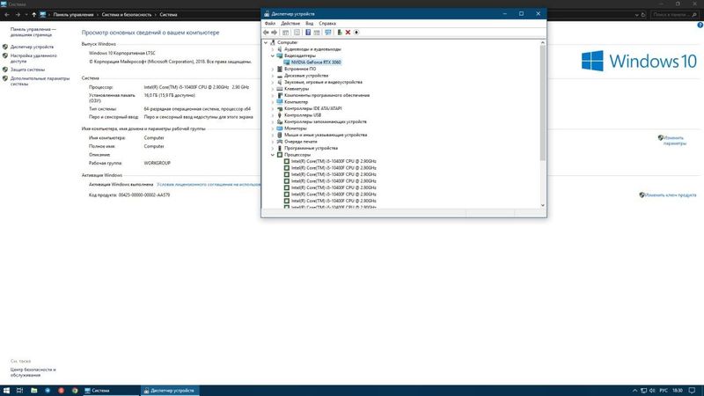Screen dimensions: 704x396
Task: Go up one level in Система window
Action: click(x=33, y=15)
